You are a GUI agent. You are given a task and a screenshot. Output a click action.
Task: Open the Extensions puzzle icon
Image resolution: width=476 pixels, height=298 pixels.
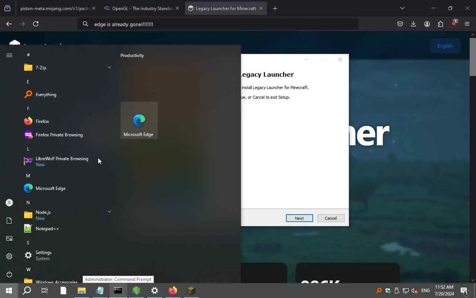pyautogui.click(x=440, y=24)
